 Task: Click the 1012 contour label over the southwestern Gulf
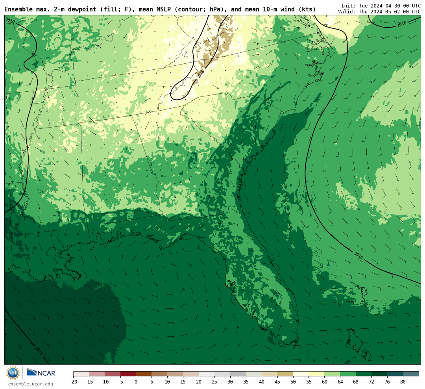pos(39,351)
